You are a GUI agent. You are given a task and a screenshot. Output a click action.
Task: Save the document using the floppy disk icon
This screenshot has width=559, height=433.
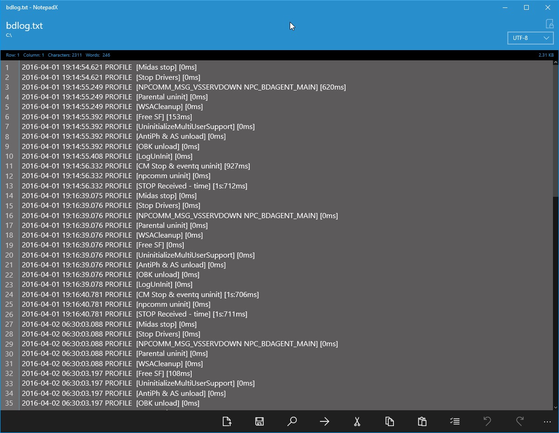259,421
